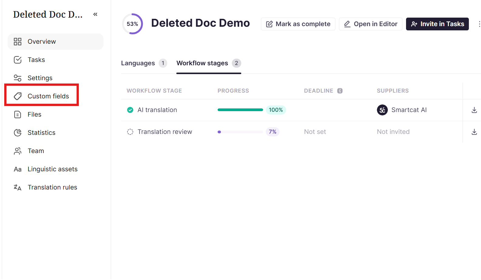Click the Deadline info icon
This screenshot has height=280, width=481.
click(x=340, y=91)
